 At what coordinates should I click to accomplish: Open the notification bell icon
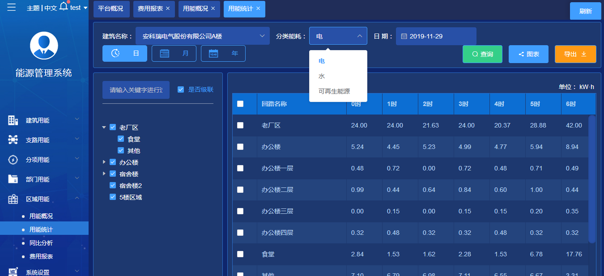coord(64,6)
